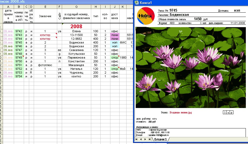
Task: Go to next sheet navigation arrow
Action: tap(145, 139)
